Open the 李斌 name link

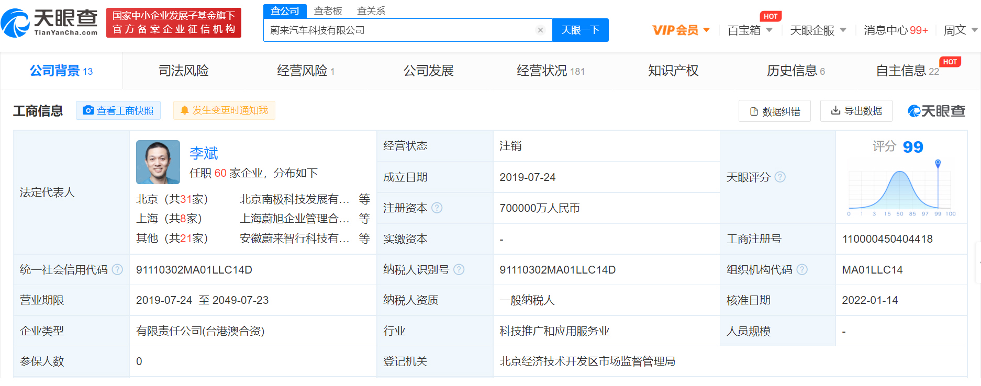204,153
